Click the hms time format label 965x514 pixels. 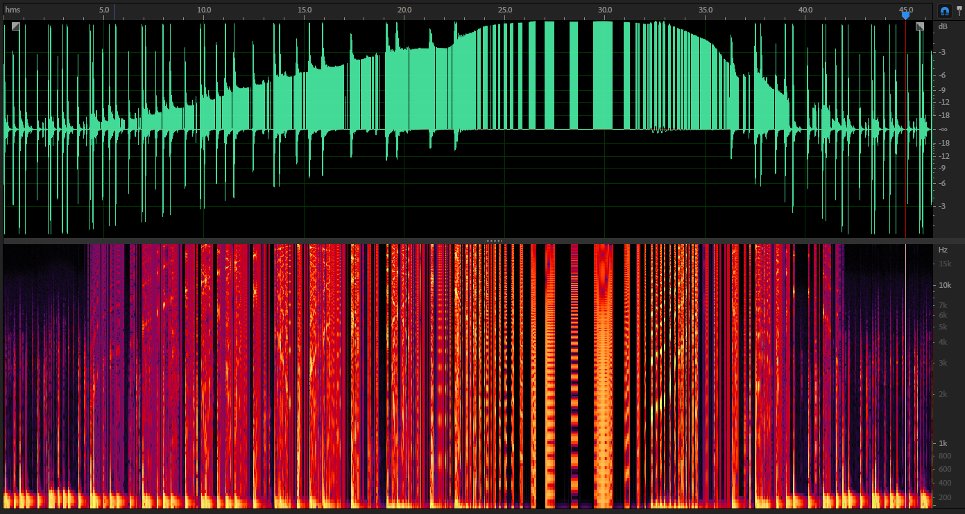pos(12,10)
